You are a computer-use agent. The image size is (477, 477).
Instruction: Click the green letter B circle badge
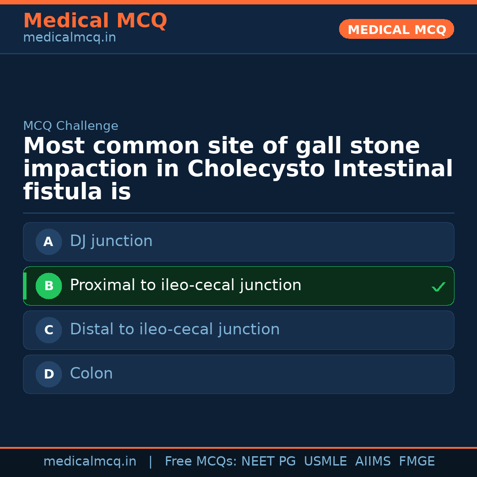(x=49, y=286)
